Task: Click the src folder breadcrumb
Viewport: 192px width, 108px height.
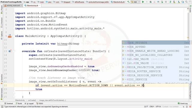Action: tap(33, 2)
